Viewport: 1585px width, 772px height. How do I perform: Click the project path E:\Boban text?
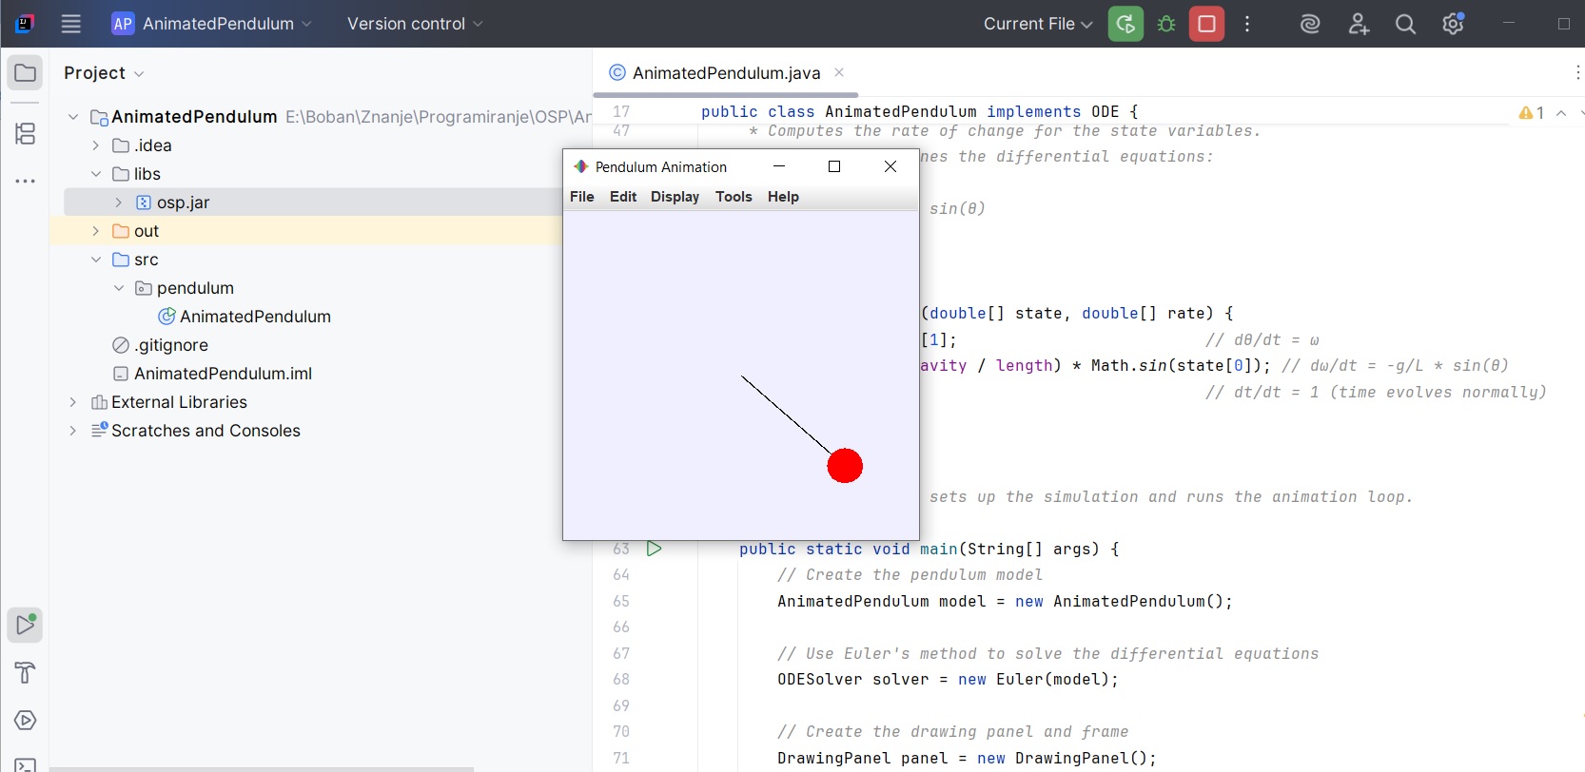(439, 117)
